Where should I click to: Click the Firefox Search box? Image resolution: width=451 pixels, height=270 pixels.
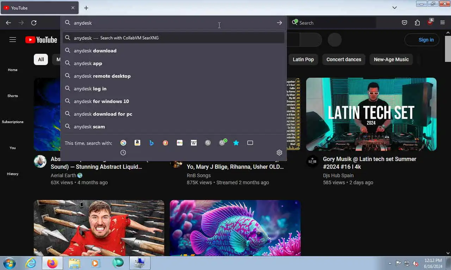[x=333, y=23]
